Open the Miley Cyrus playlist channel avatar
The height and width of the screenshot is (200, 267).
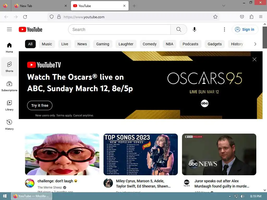point(108,183)
